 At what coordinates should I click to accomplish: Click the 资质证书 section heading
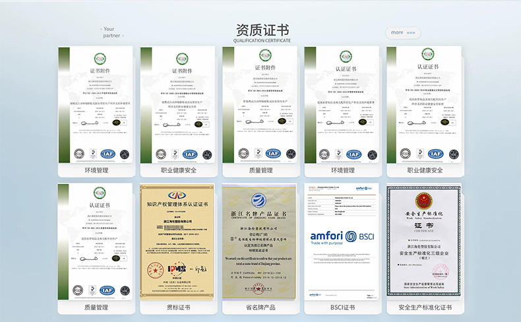point(262,30)
